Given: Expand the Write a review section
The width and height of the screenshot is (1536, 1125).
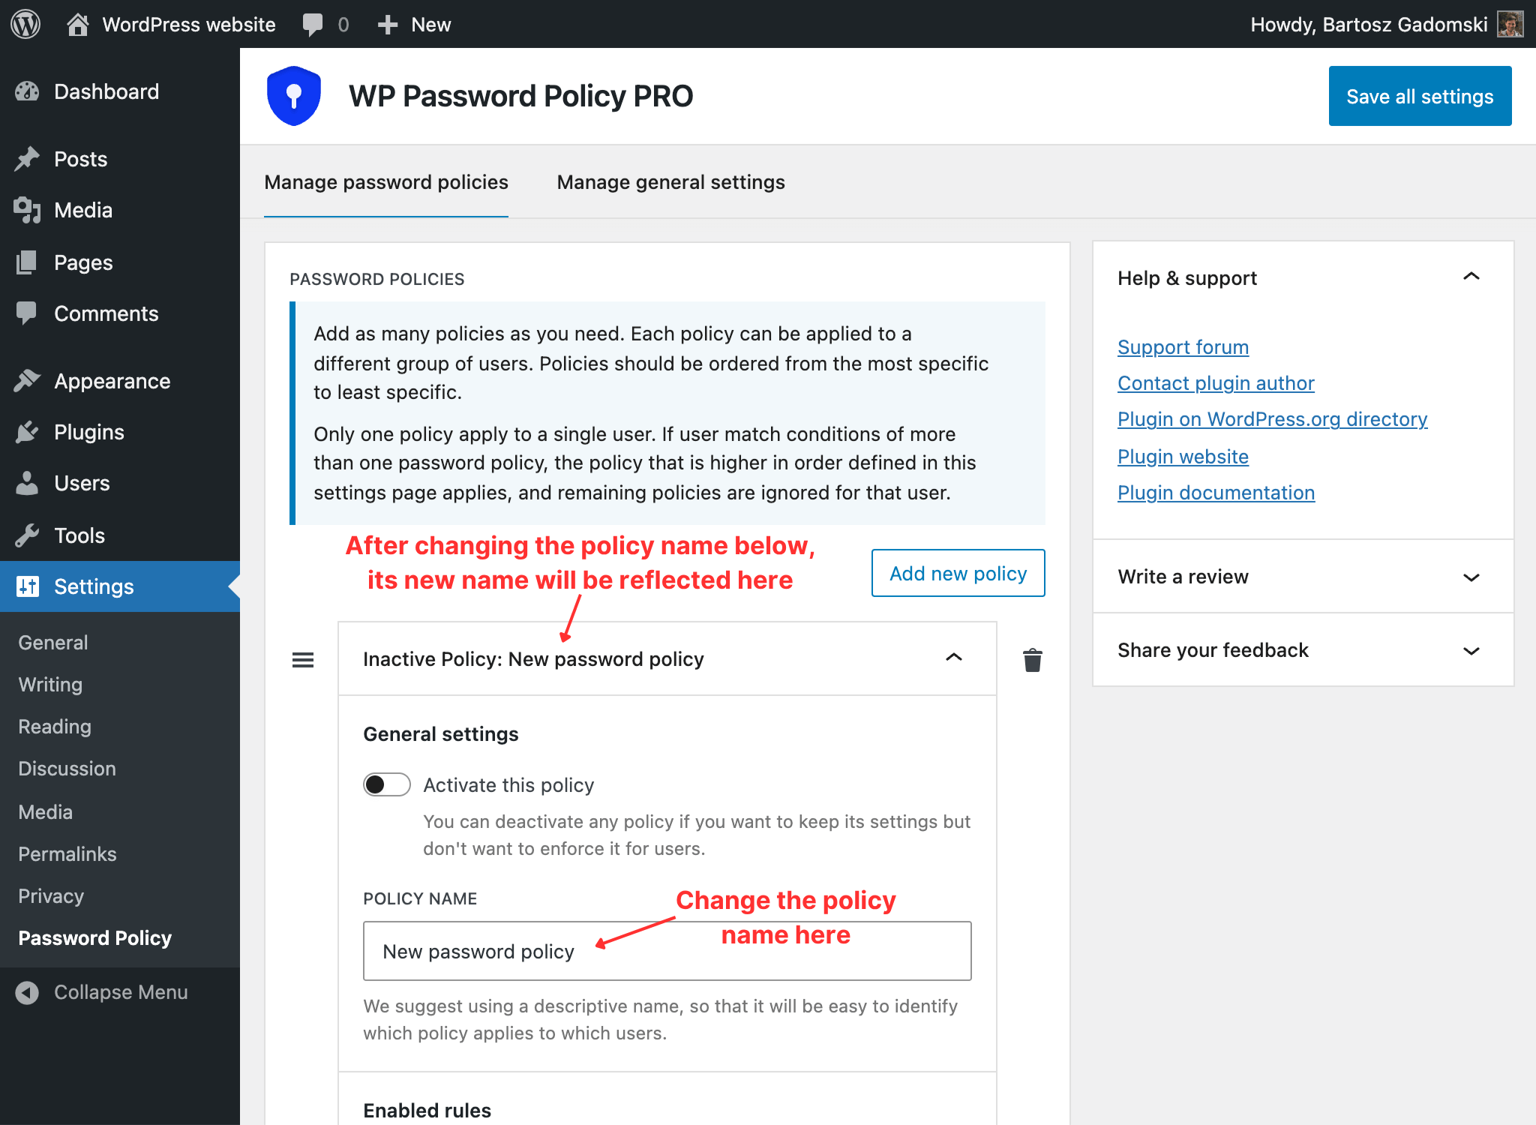Looking at the screenshot, I should coord(1471,577).
